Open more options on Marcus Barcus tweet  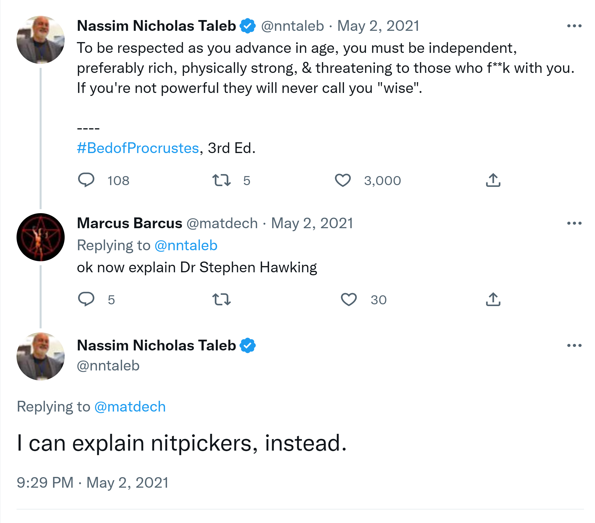(574, 223)
